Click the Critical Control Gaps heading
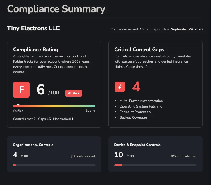211x185 pixels. 139,50
